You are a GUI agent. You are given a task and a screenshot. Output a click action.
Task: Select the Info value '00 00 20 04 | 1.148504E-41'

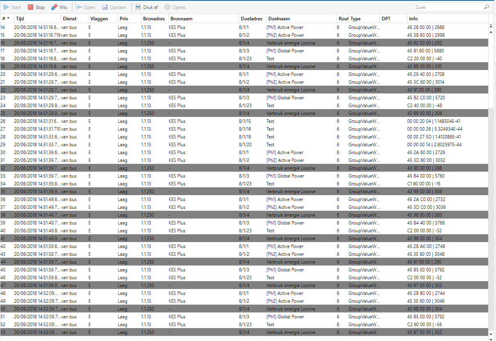pyautogui.click(x=434, y=121)
